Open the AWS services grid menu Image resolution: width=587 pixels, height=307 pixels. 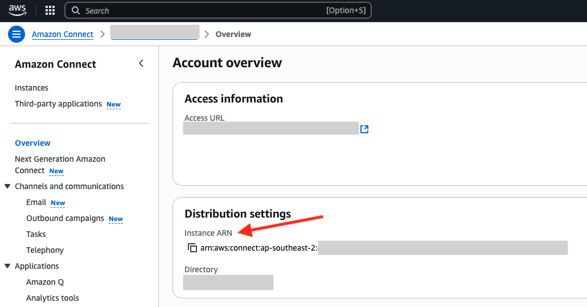coord(50,10)
